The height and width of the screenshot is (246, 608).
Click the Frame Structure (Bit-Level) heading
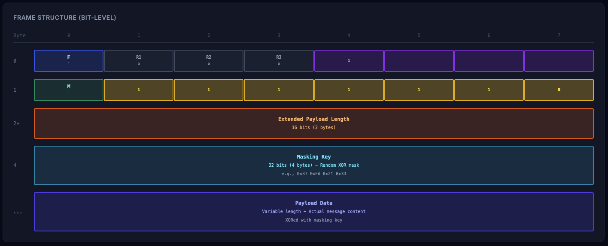pos(65,18)
